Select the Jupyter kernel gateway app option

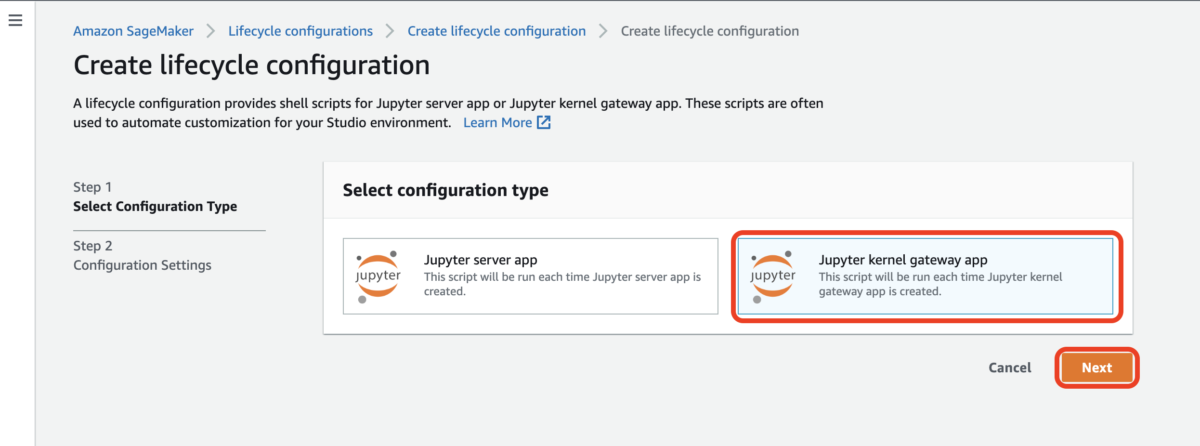coord(925,276)
